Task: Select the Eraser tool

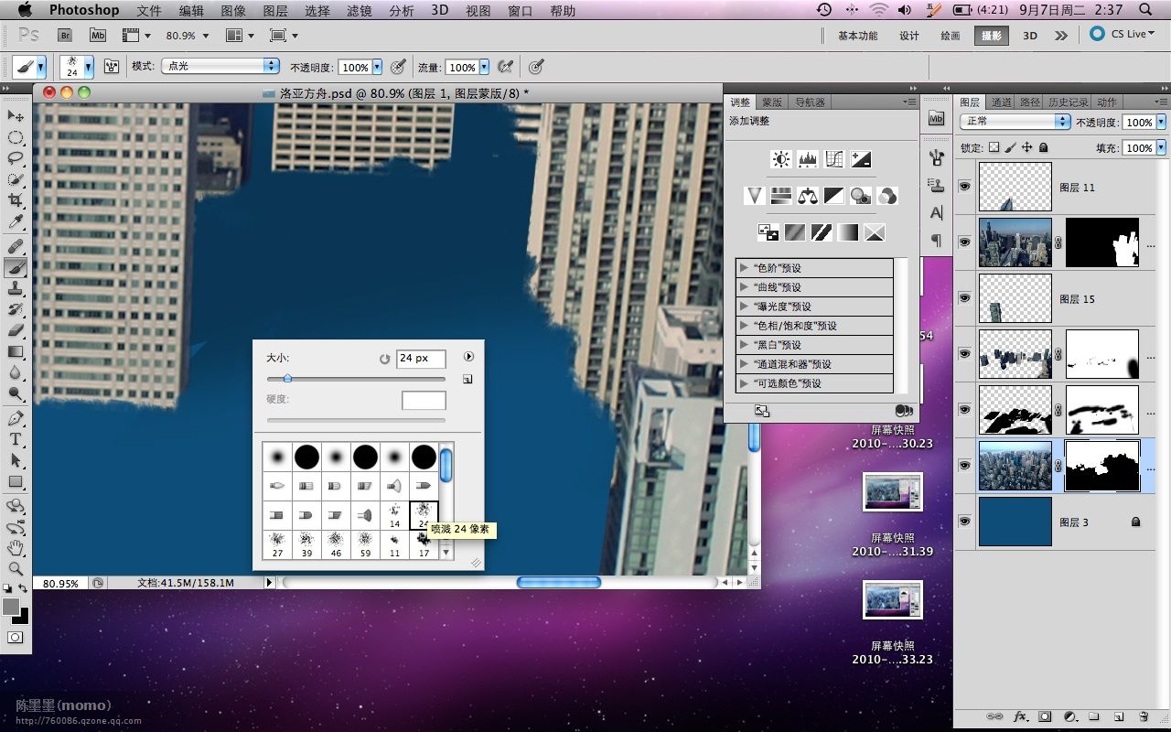Action: 16,330
